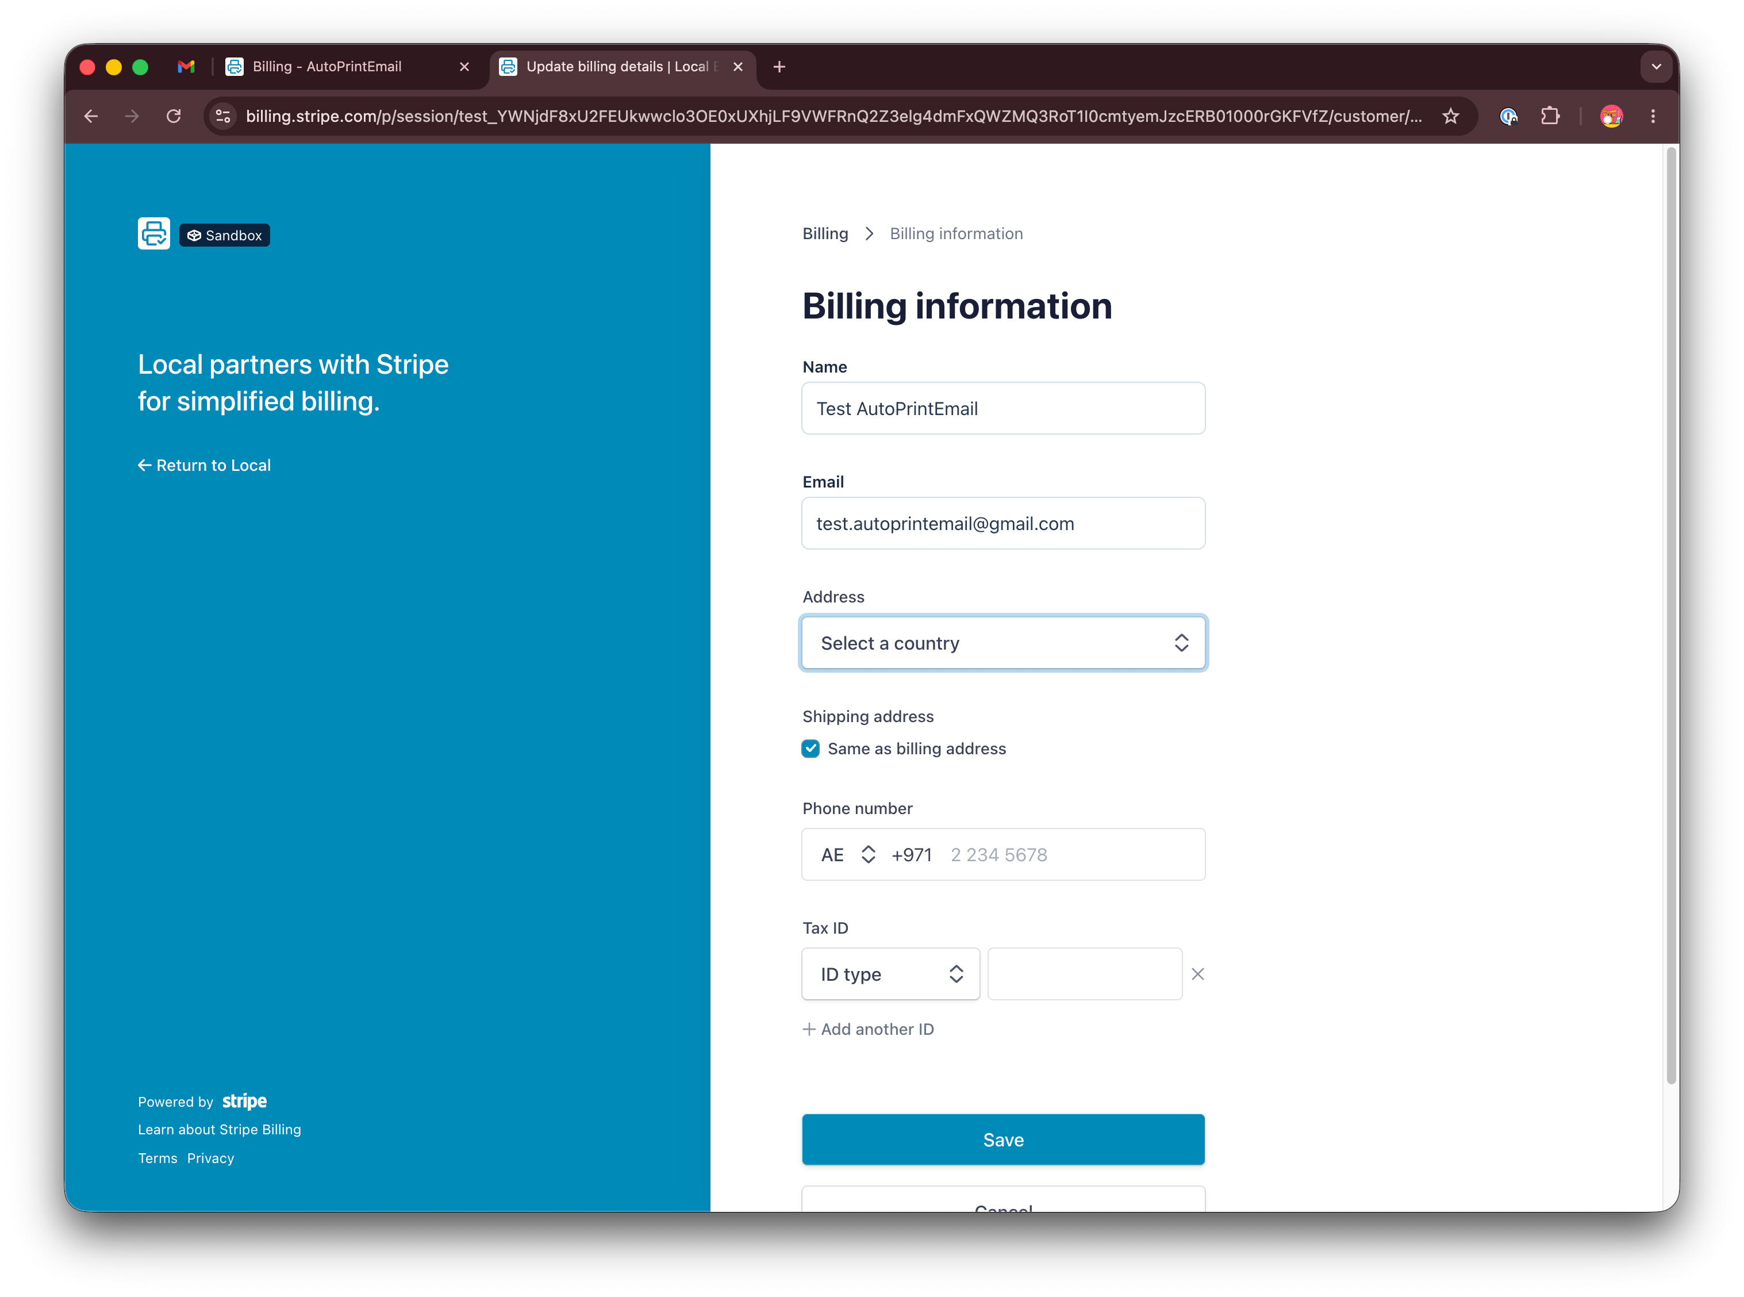Viewport: 1744px width, 1297px height.
Task: Bookmark this page with the star icon
Action: (x=1450, y=116)
